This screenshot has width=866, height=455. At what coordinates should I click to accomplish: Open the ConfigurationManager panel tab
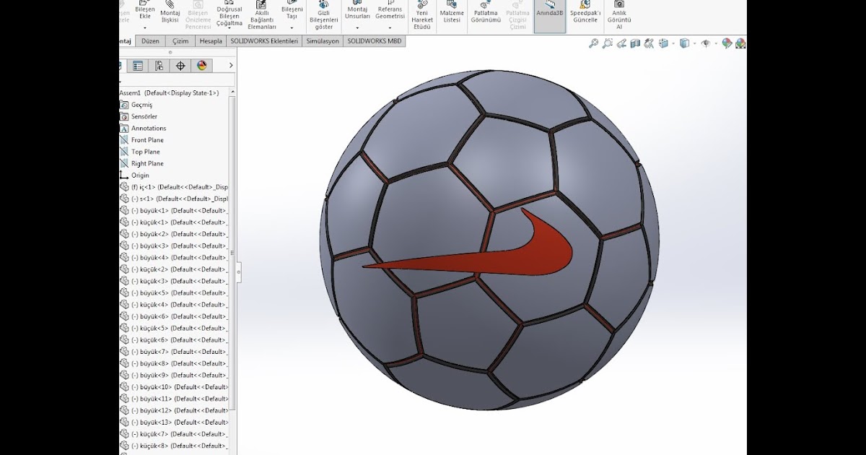pyautogui.click(x=159, y=66)
